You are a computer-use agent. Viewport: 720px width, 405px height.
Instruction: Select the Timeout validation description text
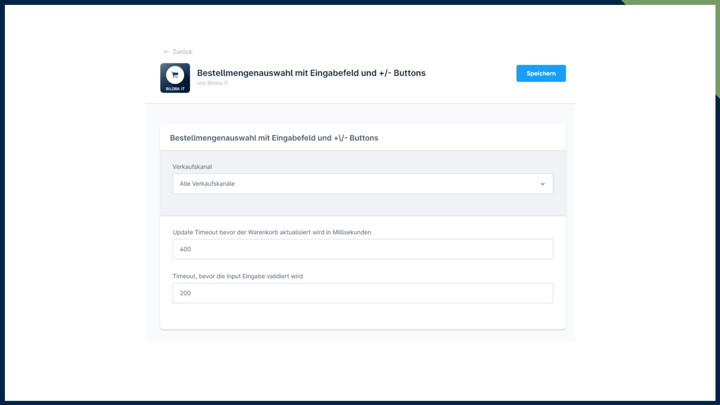(238, 276)
